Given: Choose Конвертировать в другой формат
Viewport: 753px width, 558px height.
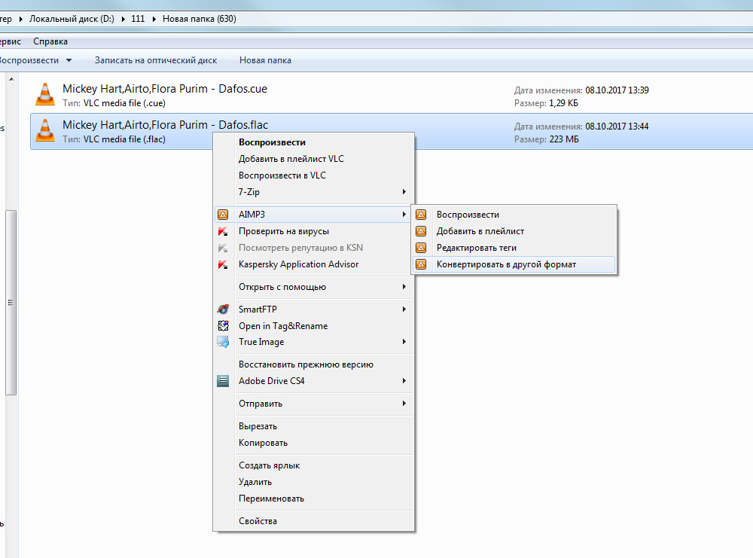Looking at the screenshot, I should [x=514, y=264].
